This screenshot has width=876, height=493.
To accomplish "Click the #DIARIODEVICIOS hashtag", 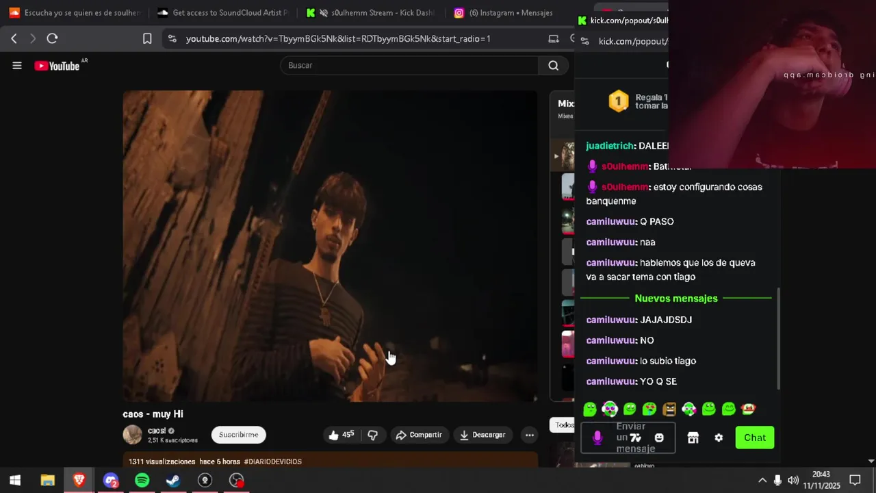I will tap(272, 462).
